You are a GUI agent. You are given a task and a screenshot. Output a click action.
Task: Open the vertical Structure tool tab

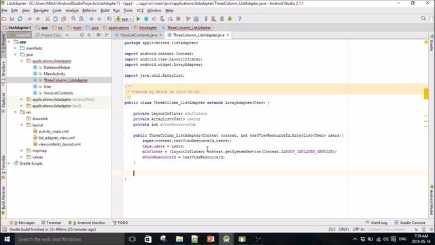3,73
